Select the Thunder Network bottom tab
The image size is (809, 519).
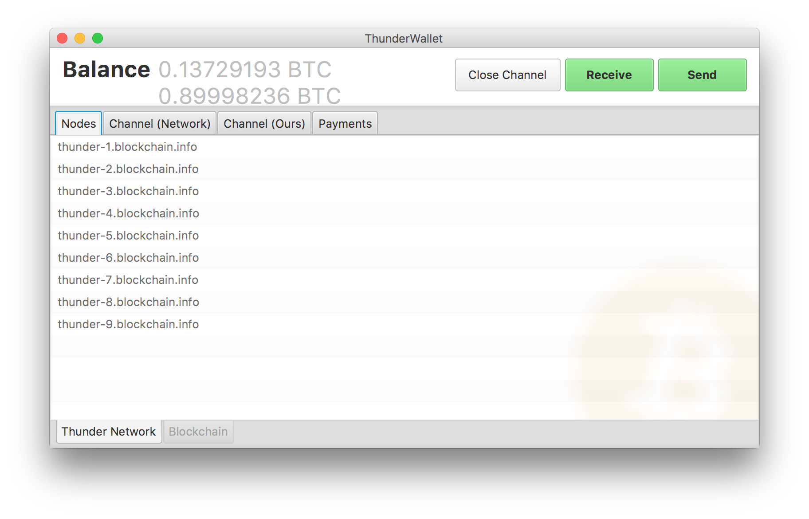tap(109, 431)
